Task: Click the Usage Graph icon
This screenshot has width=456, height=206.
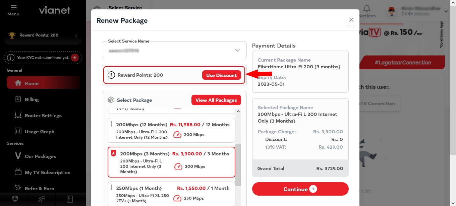Action: [18, 132]
